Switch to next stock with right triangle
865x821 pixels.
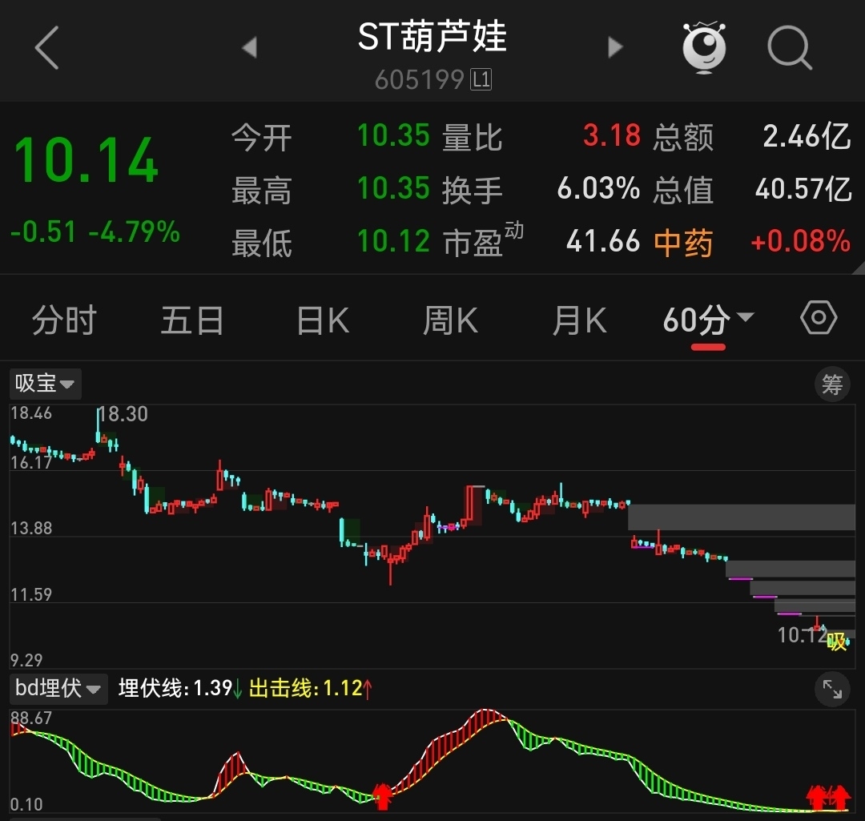(x=615, y=47)
